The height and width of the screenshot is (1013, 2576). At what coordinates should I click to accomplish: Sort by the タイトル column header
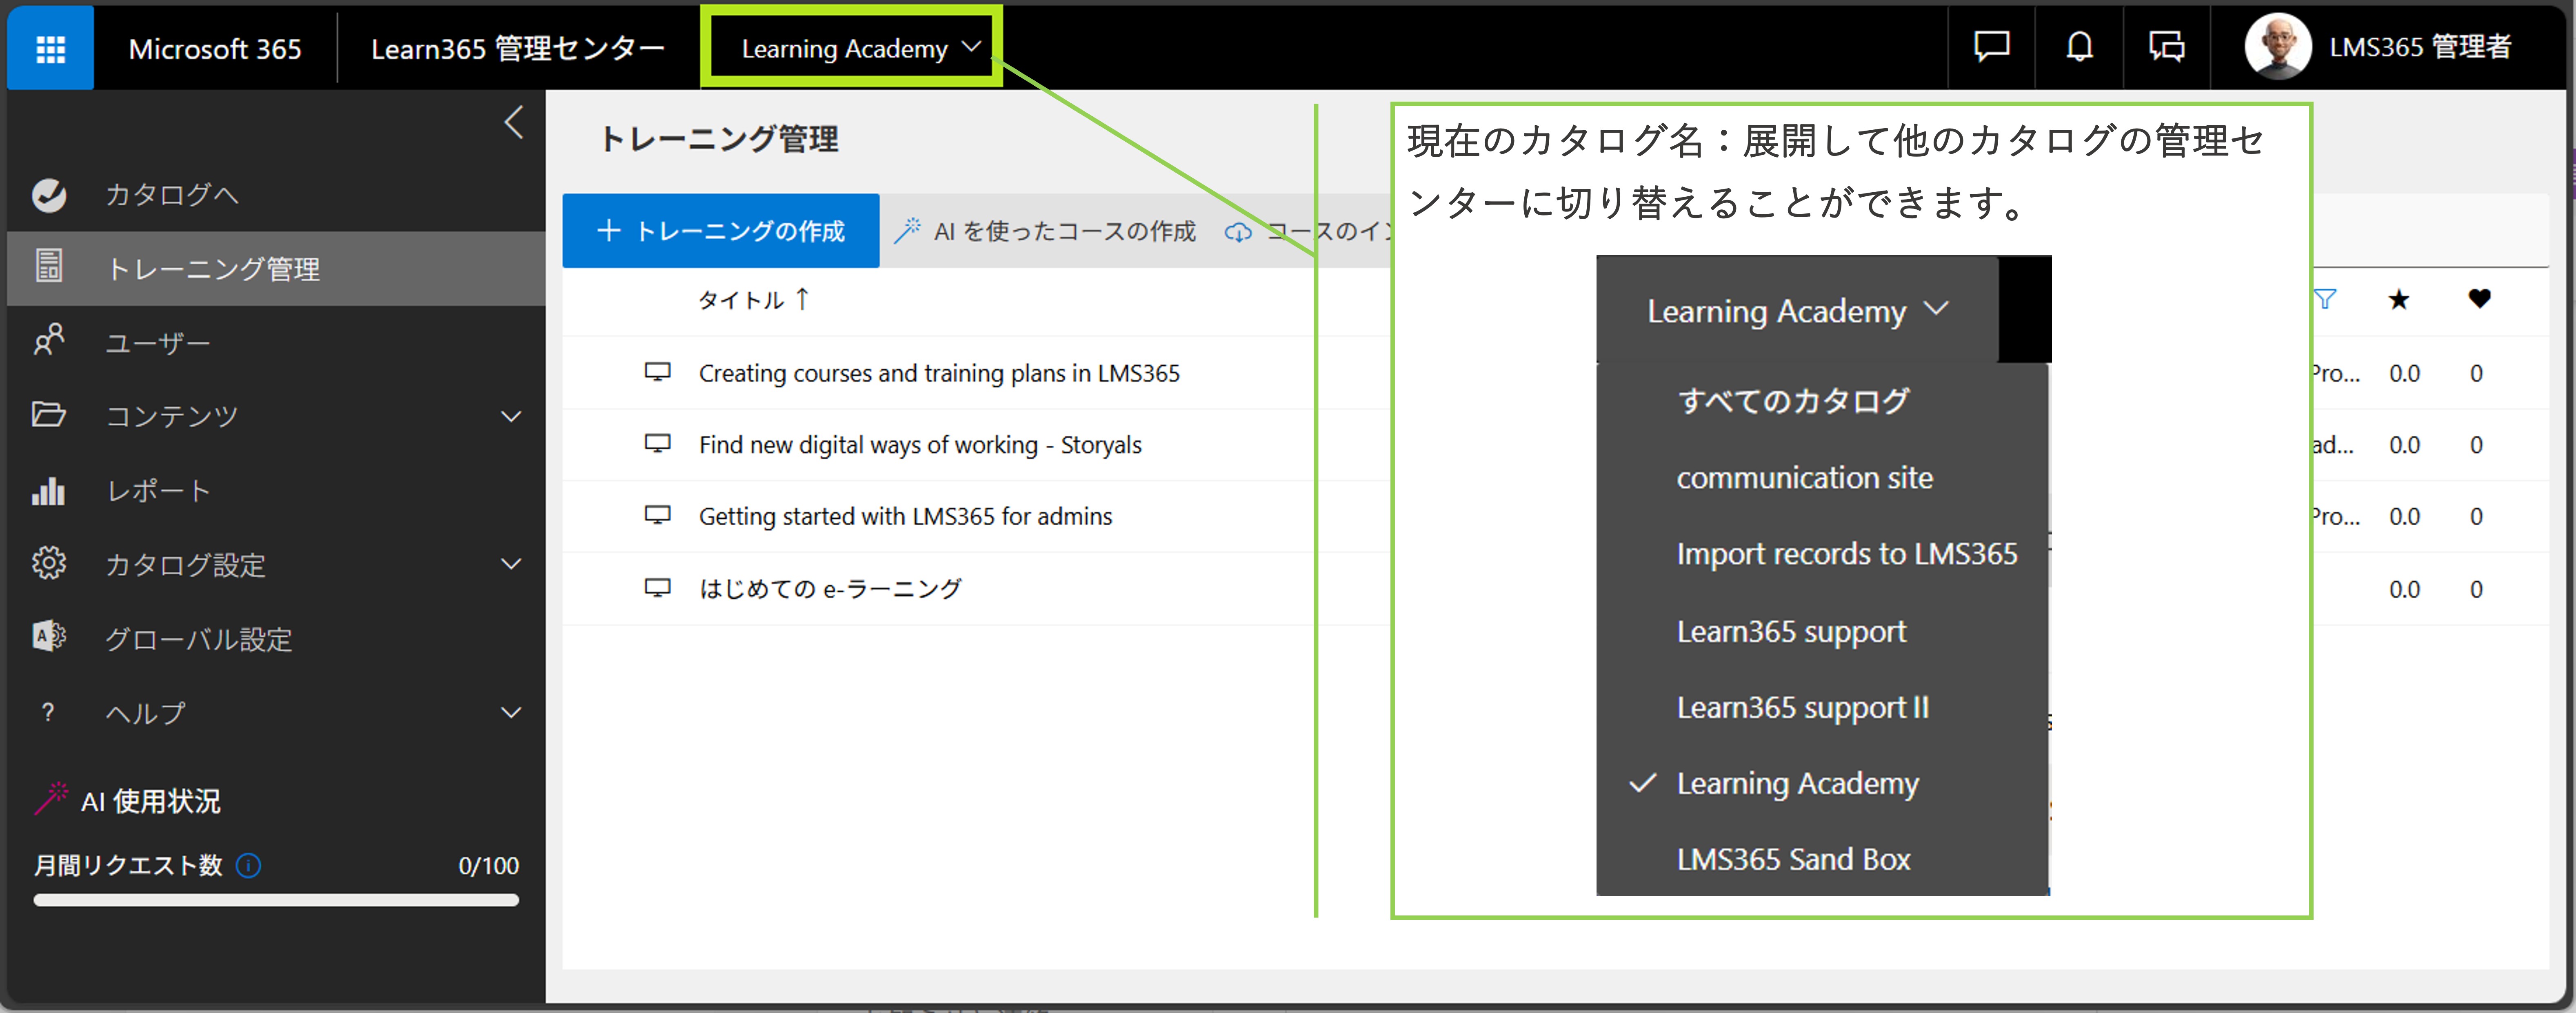point(741,300)
